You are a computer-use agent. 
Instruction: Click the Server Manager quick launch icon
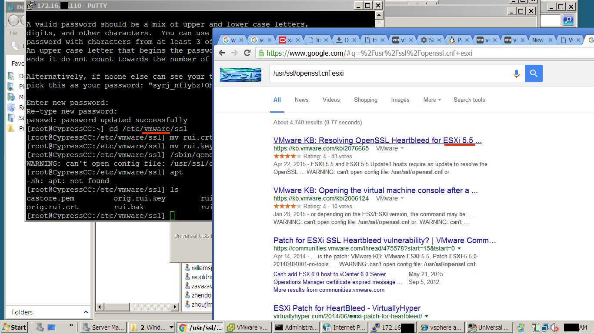[x=40, y=327]
